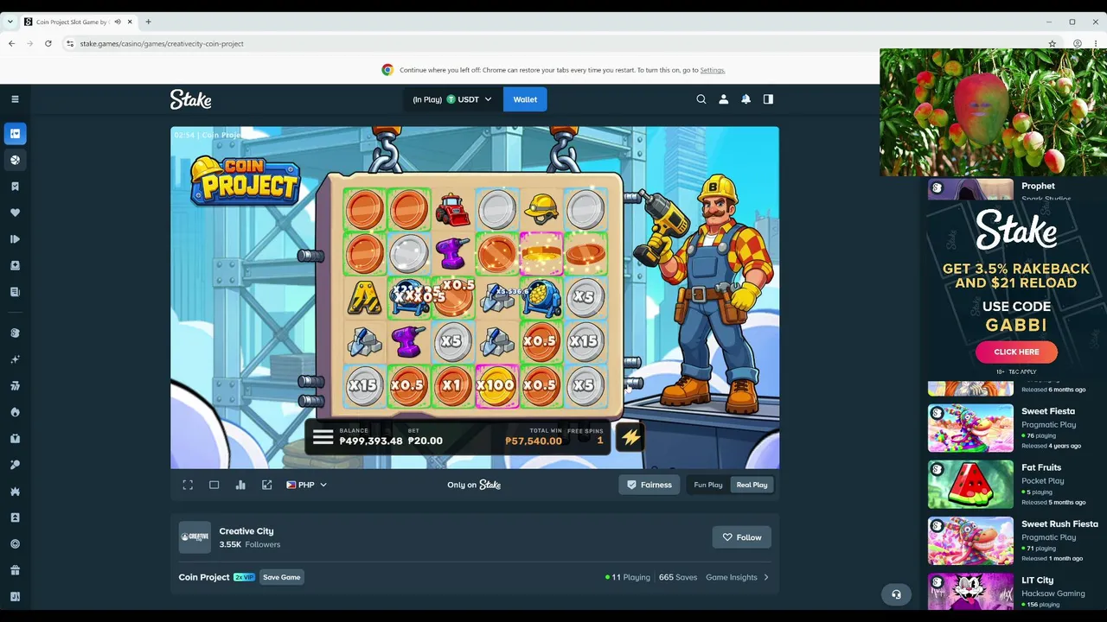The width and height of the screenshot is (1107, 622).
Task: Click the yellow hard hat symbol
Action: coord(541,208)
